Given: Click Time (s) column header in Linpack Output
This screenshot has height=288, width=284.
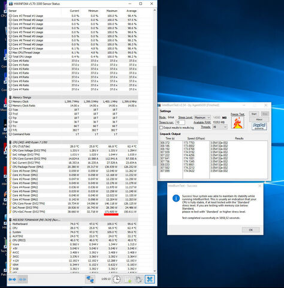Looking at the screenshot, I should tap(170, 139).
